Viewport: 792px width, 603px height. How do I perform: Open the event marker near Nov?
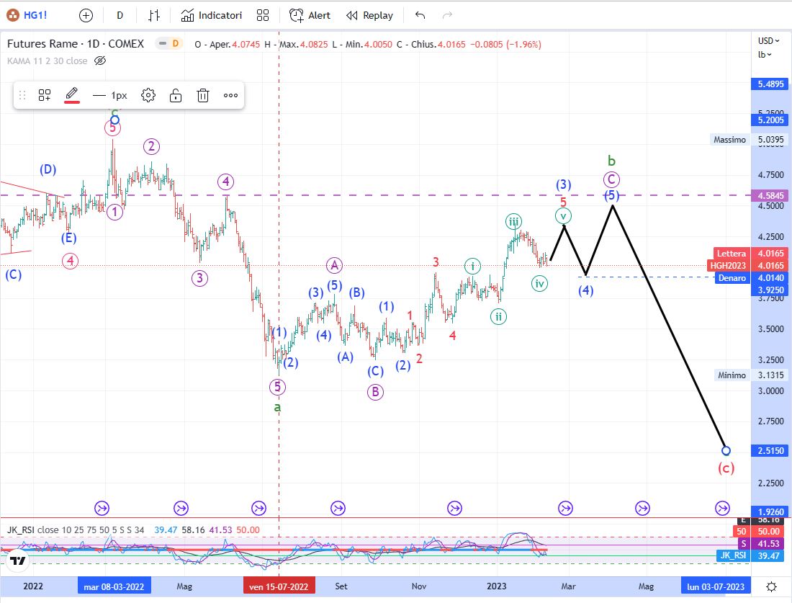454,508
